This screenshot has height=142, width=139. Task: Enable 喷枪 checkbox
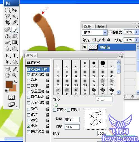29,120
